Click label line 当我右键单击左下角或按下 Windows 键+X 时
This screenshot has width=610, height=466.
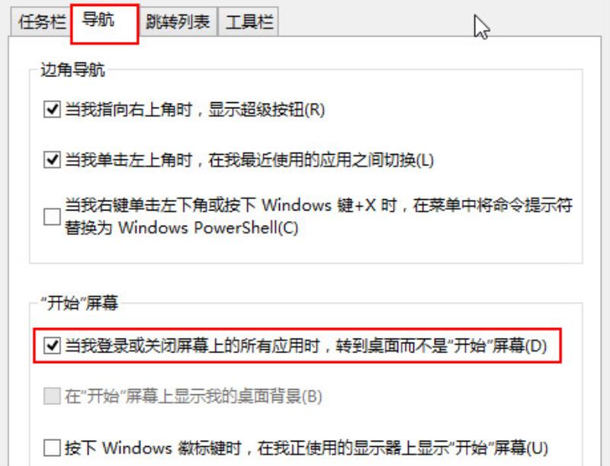230,205
